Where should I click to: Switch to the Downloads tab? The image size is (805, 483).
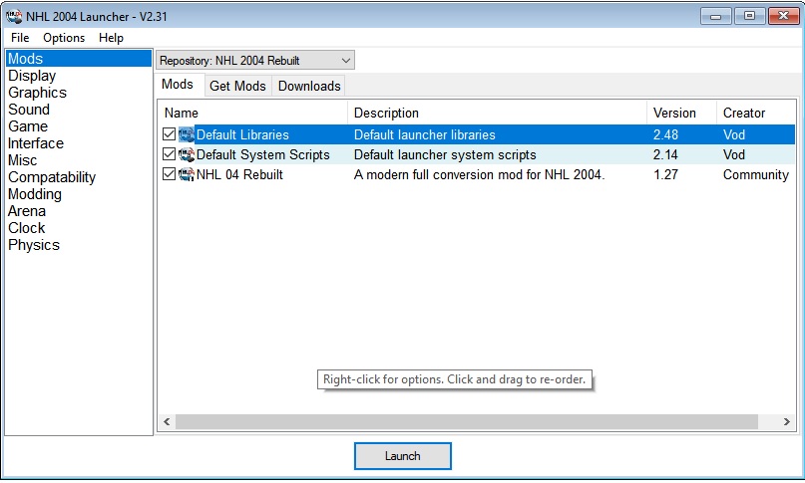pos(309,86)
